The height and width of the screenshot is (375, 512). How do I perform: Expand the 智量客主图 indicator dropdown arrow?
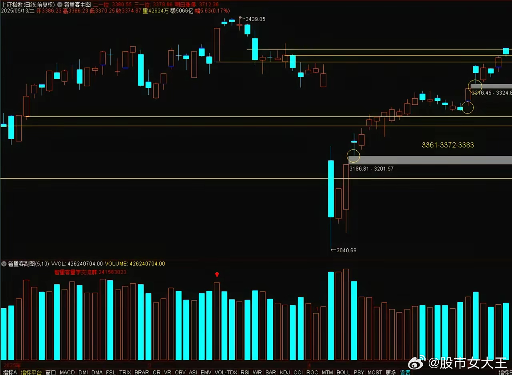point(60,4)
